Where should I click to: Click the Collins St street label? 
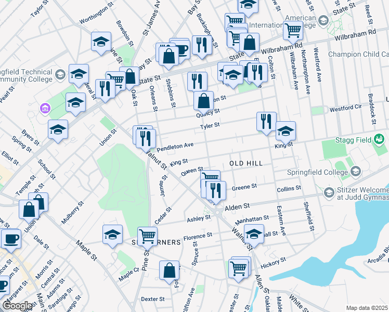click(289, 189)
